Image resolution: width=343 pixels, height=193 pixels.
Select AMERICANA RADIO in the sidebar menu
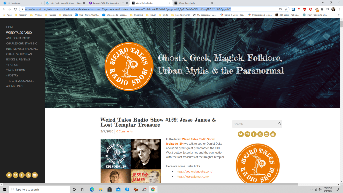18,38
